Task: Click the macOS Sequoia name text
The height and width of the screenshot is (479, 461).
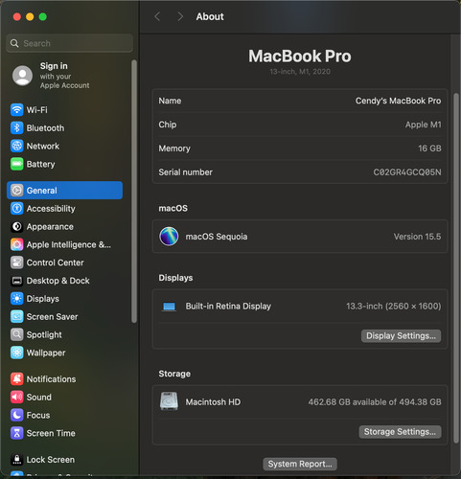Action: [x=217, y=237]
